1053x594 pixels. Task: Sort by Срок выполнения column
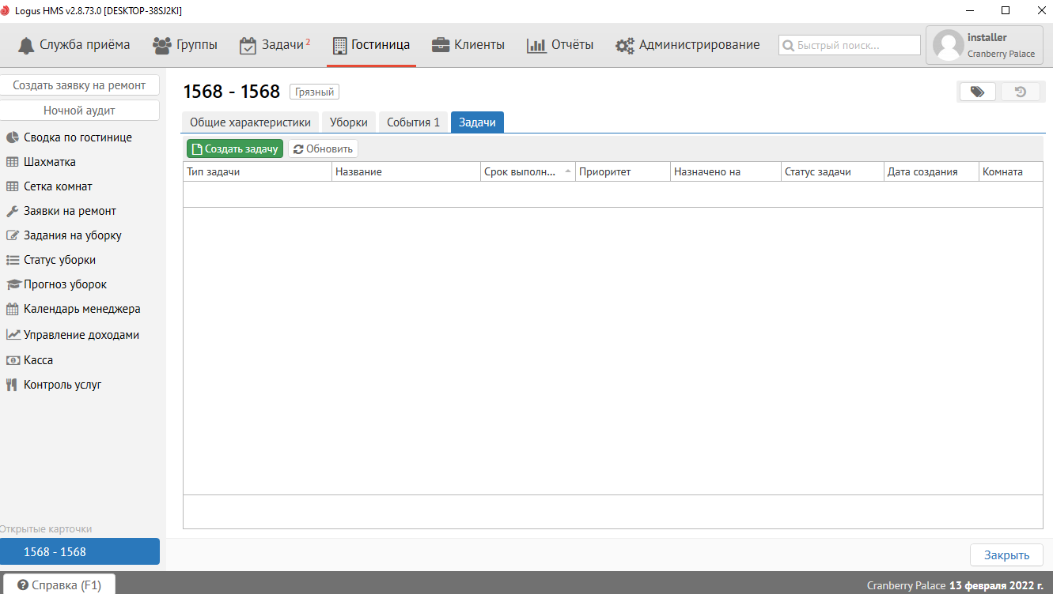pyautogui.click(x=528, y=171)
